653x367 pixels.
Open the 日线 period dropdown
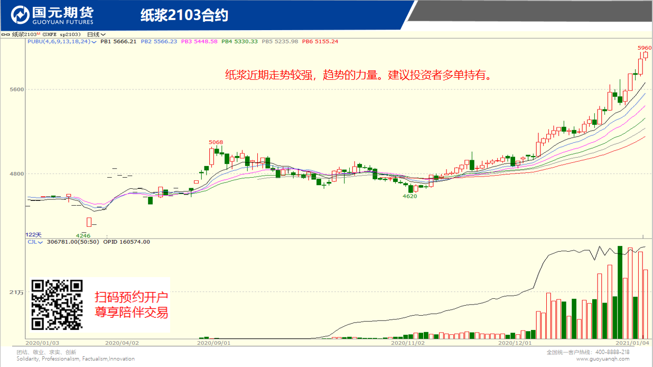(96, 34)
